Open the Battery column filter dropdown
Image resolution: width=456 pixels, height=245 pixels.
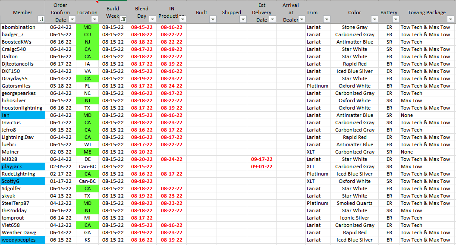tap(396, 19)
